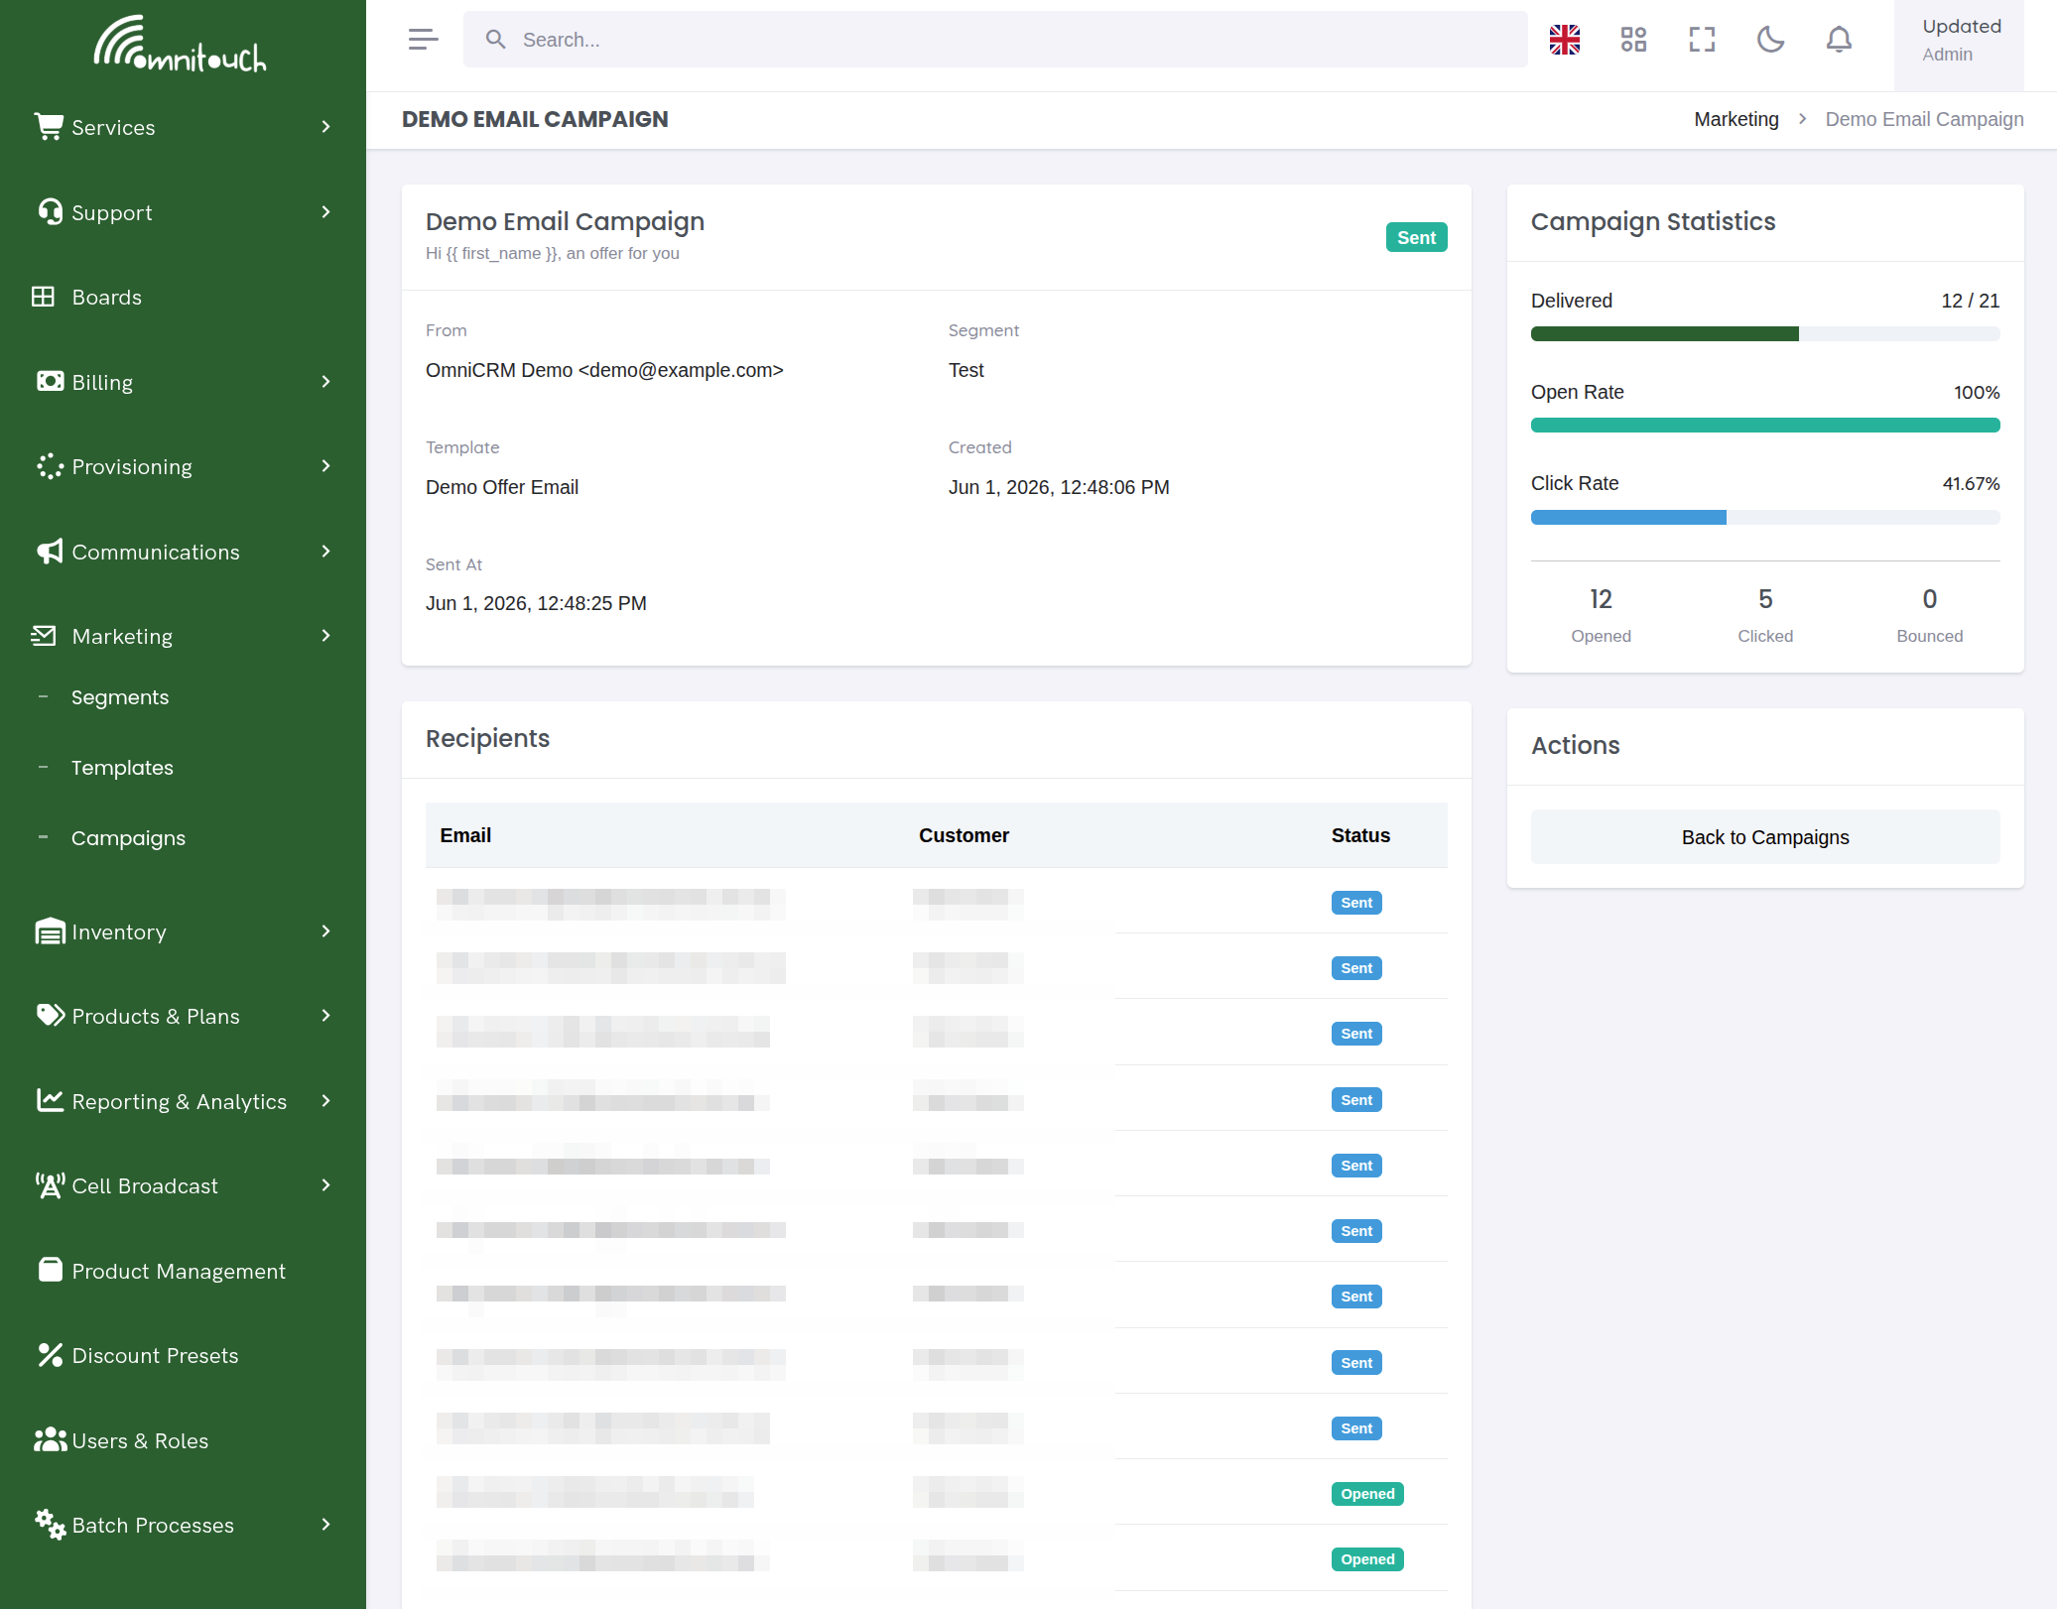Open the apps grid icon
The height and width of the screenshot is (1609, 2057).
click(1633, 40)
